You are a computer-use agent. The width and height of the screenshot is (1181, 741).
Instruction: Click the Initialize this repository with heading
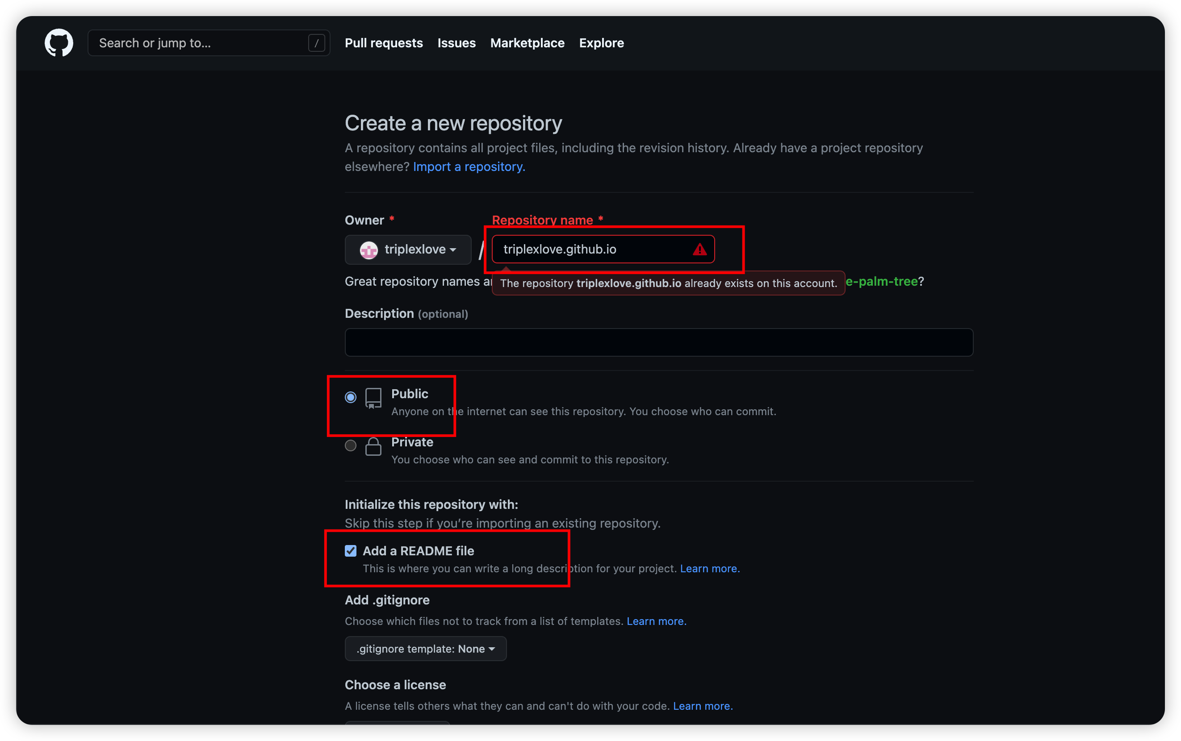point(431,504)
